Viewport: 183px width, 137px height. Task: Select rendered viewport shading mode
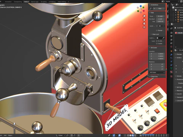(x=135, y=135)
